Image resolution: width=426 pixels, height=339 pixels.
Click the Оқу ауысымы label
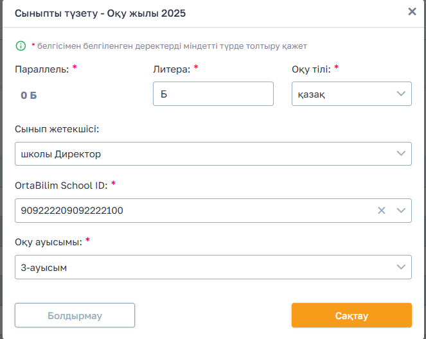click(x=48, y=242)
